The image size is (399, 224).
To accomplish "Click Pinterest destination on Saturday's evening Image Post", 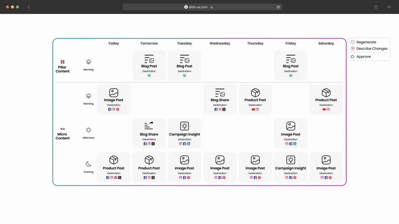I will tap(330, 178).
